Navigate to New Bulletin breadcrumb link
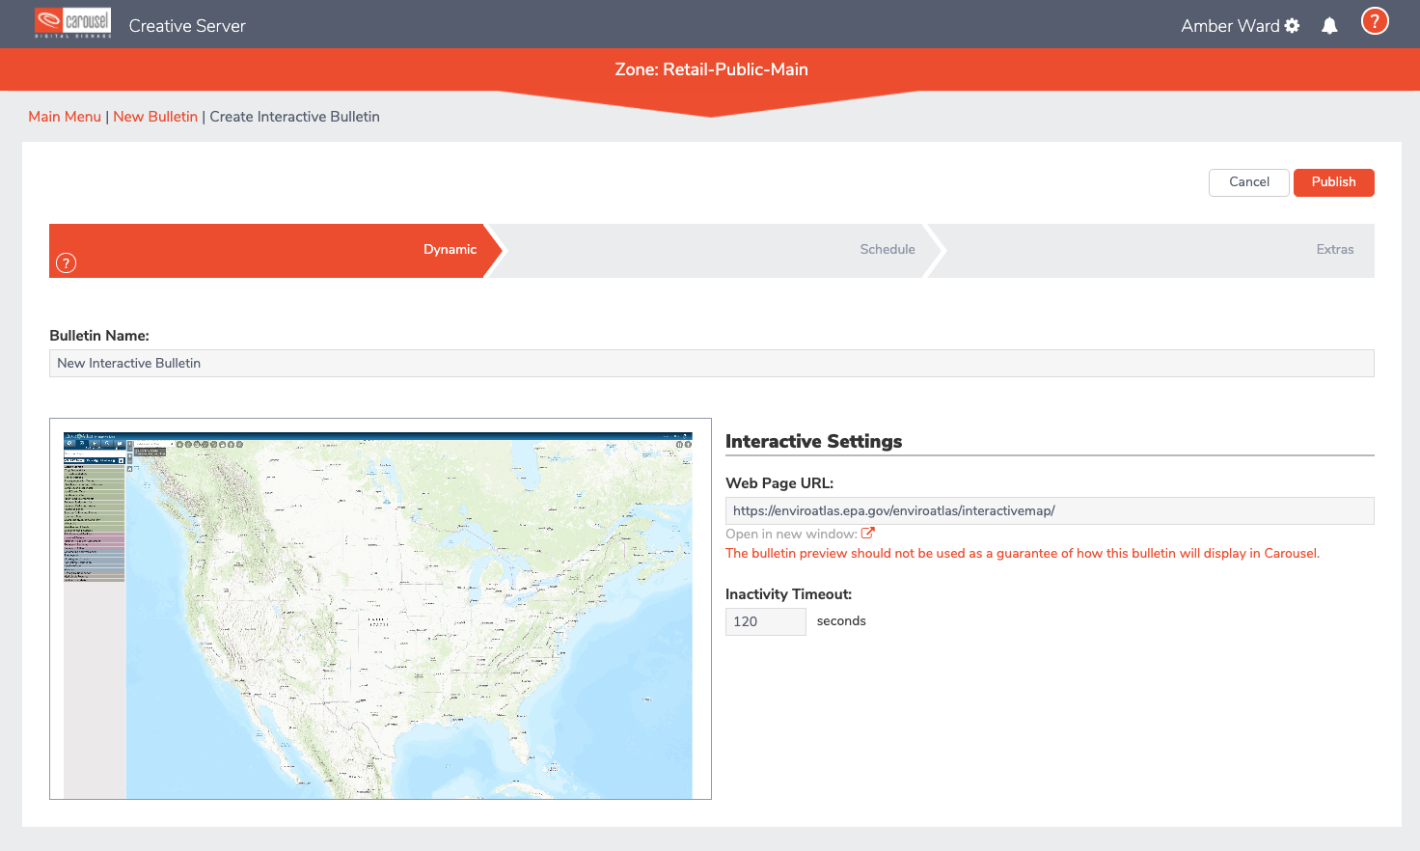Viewport: 1420px width, 851px height. pyautogui.click(x=155, y=117)
